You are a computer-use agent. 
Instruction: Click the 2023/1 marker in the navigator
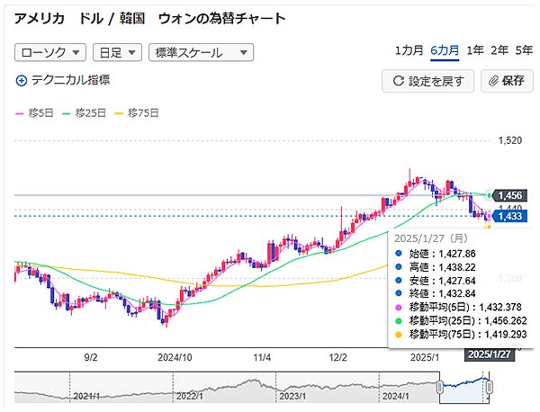point(292,397)
